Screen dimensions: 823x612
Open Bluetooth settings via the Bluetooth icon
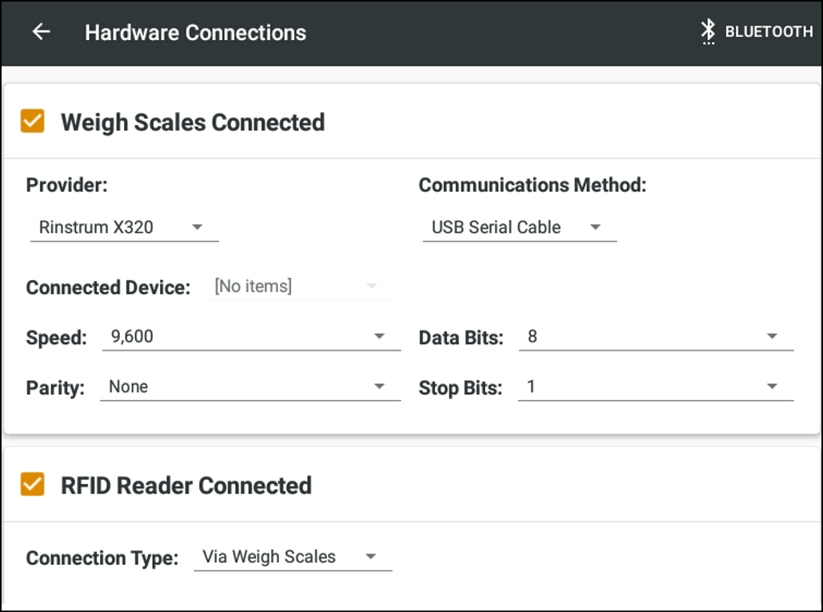[707, 32]
